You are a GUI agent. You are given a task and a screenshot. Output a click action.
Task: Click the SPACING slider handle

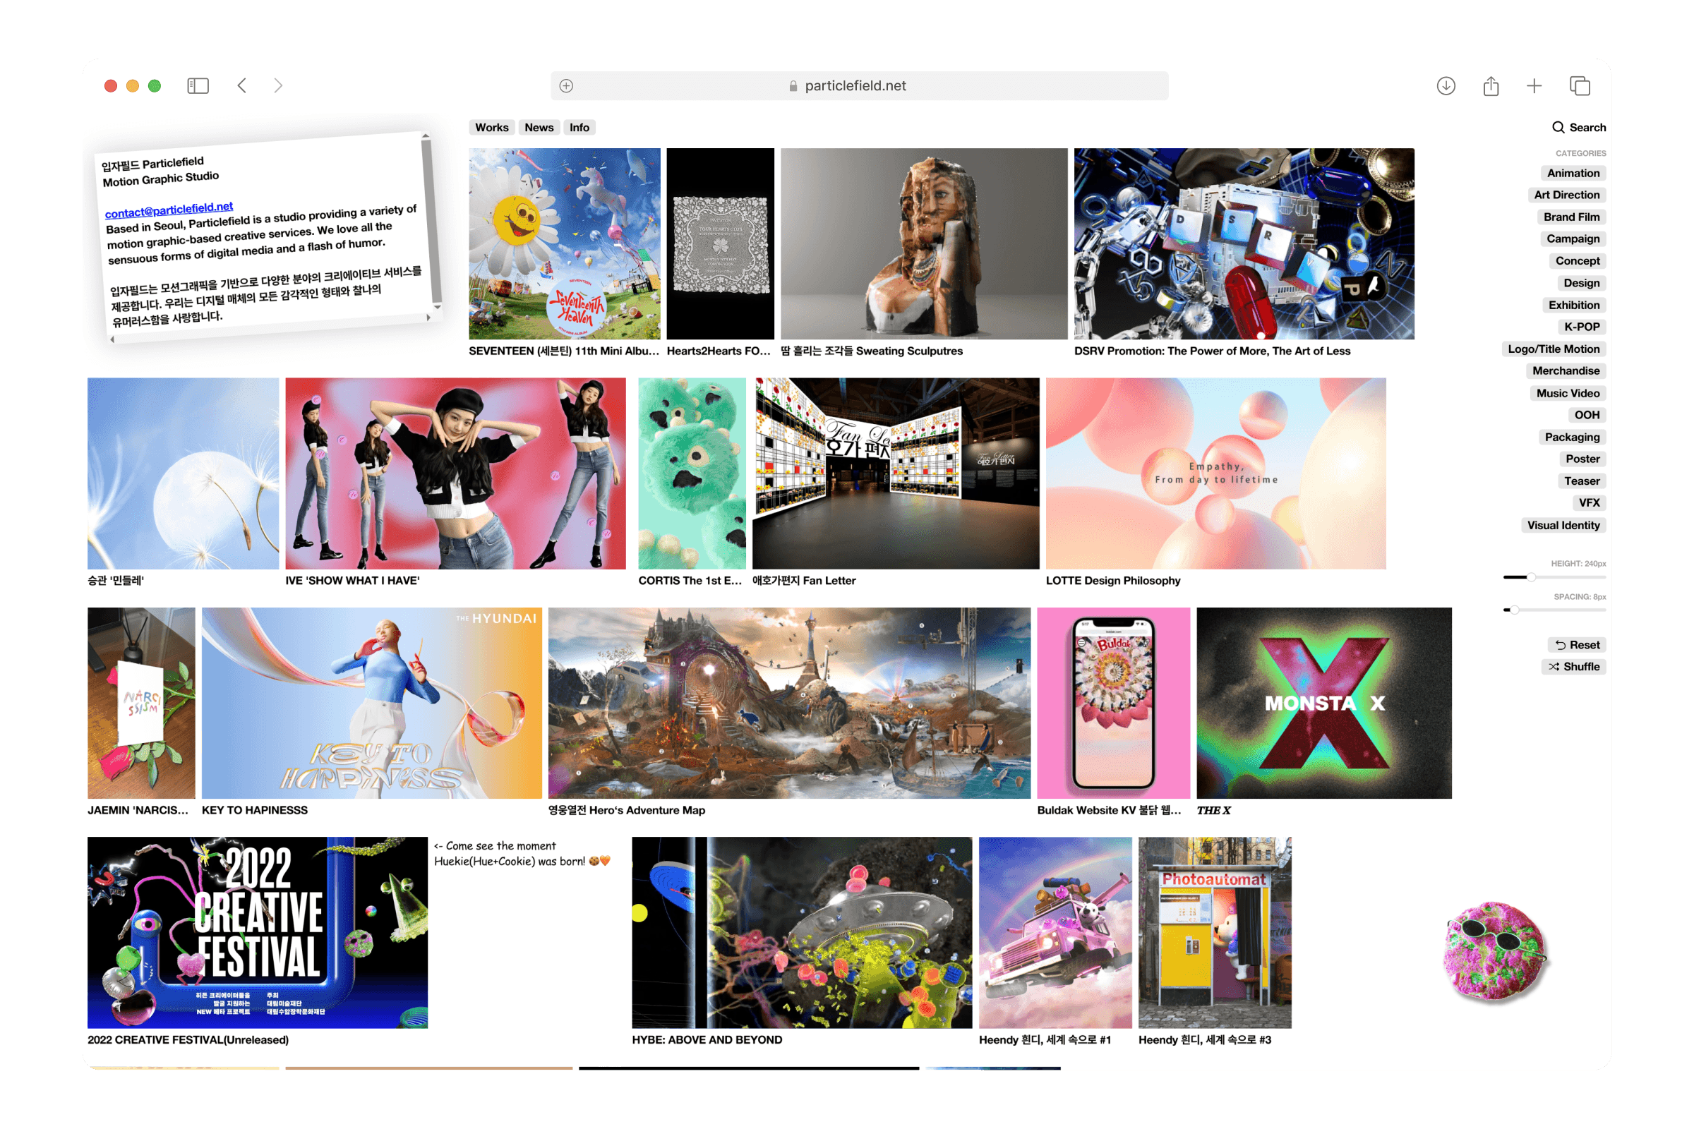click(x=1515, y=610)
